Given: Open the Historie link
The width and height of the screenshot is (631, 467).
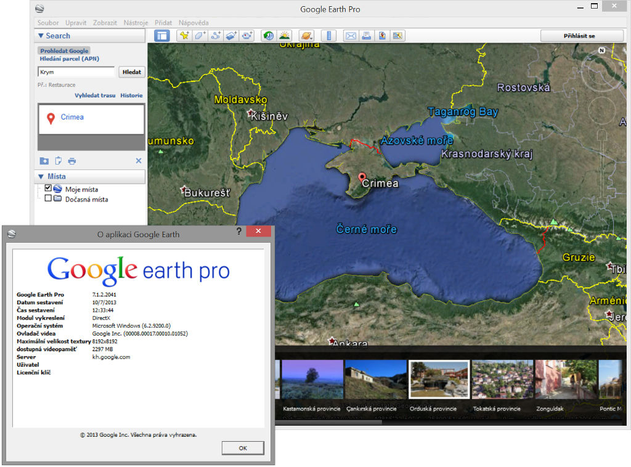Looking at the screenshot, I should point(131,95).
